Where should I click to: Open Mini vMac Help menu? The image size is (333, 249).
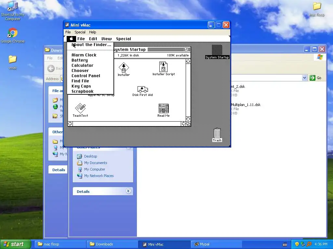tap(92, 32)
